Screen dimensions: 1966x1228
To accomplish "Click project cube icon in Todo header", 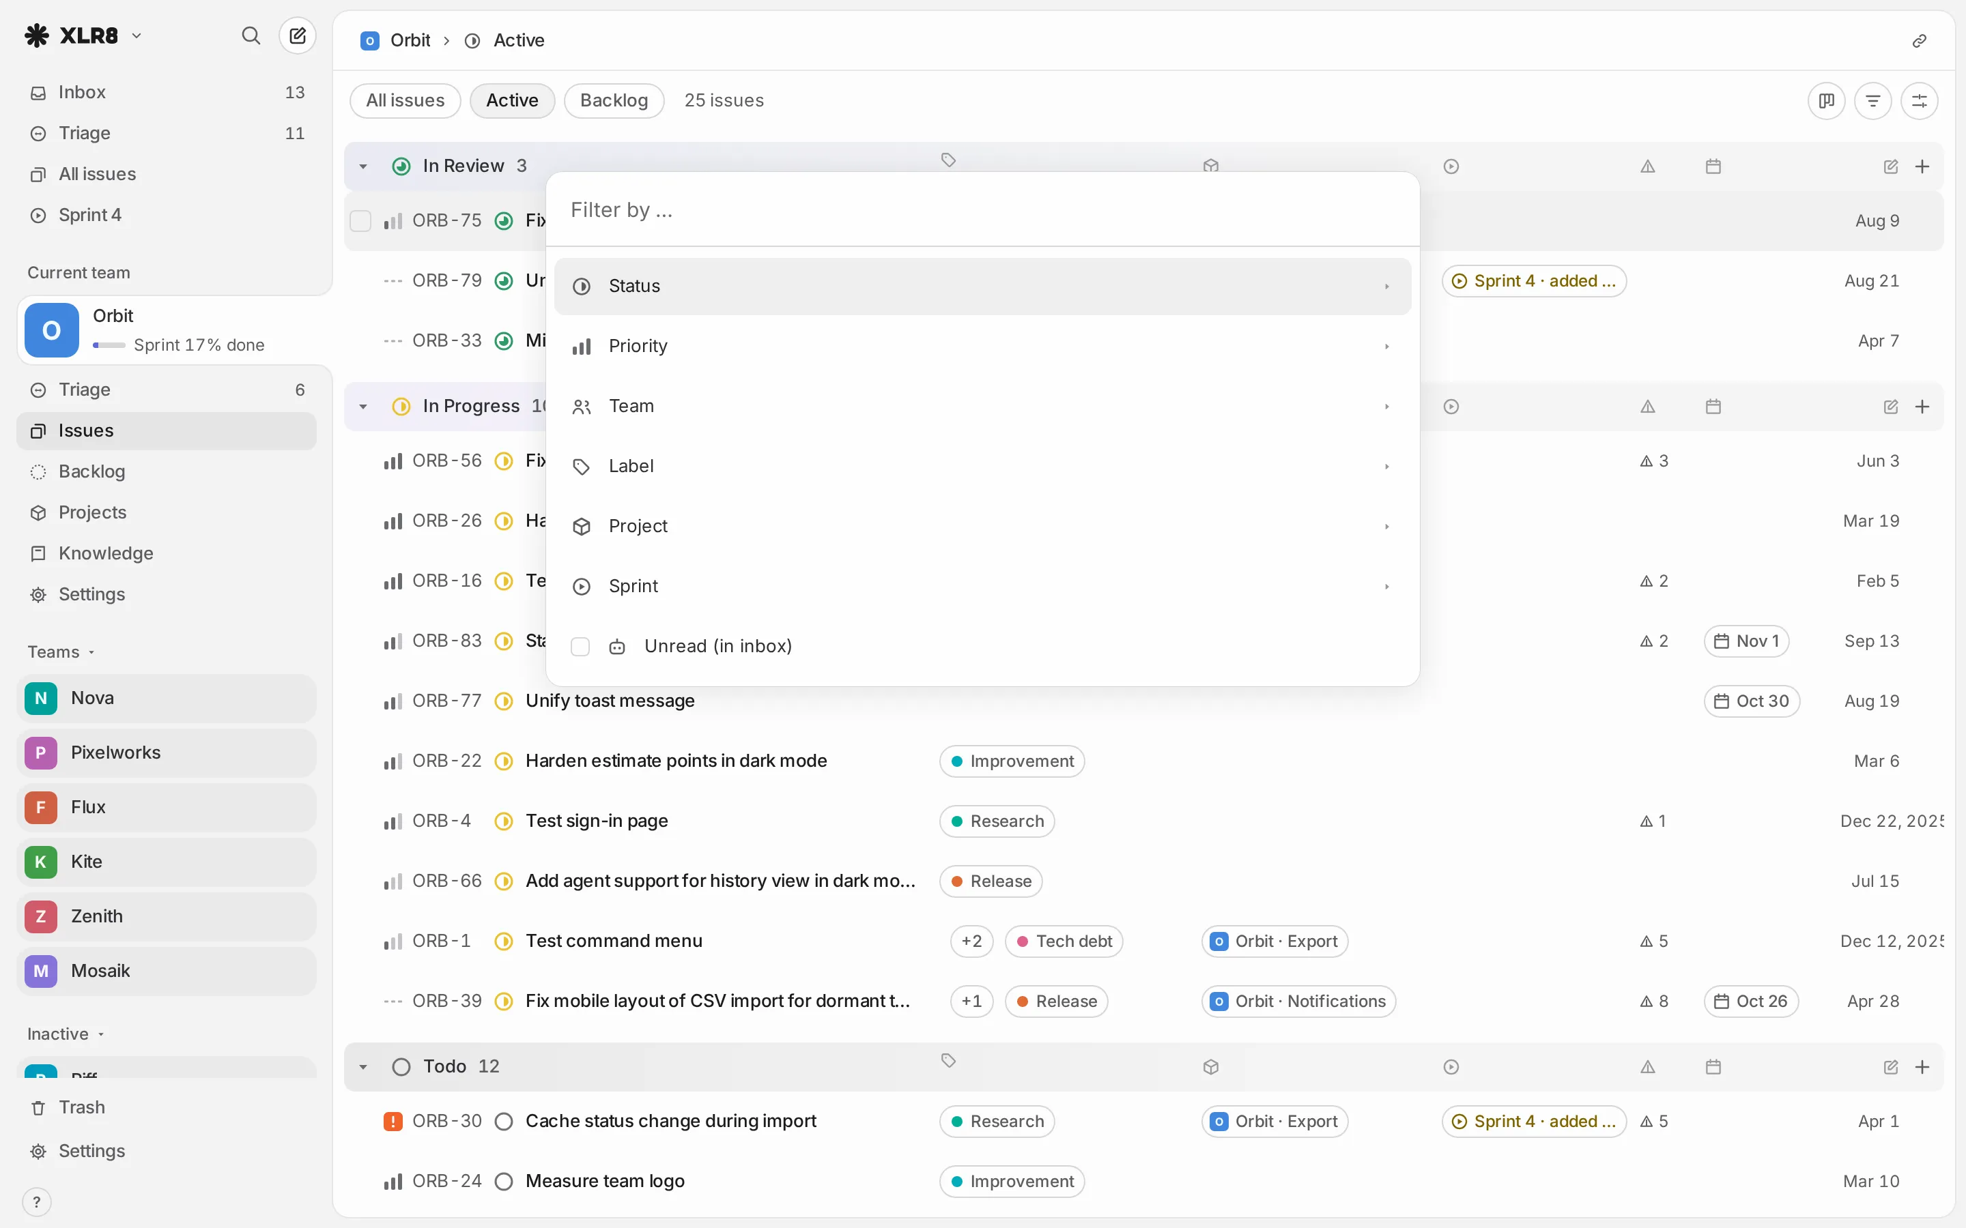I will (1210, 1066).
